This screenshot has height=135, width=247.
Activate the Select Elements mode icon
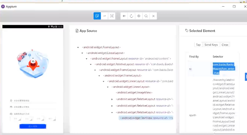coord(97,16)
